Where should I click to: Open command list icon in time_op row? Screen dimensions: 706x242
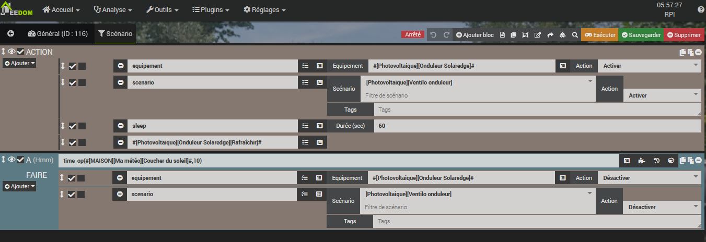(x=627, y=161)
